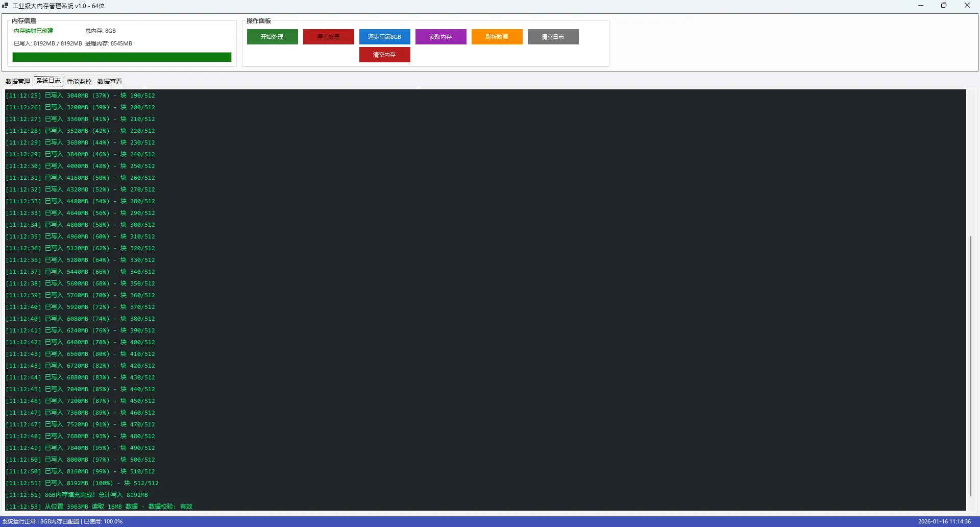The width and height of the screenshot is (980, 527).
Task: Click the blue 逐步写满8GB button
Action: pos(384,37)
